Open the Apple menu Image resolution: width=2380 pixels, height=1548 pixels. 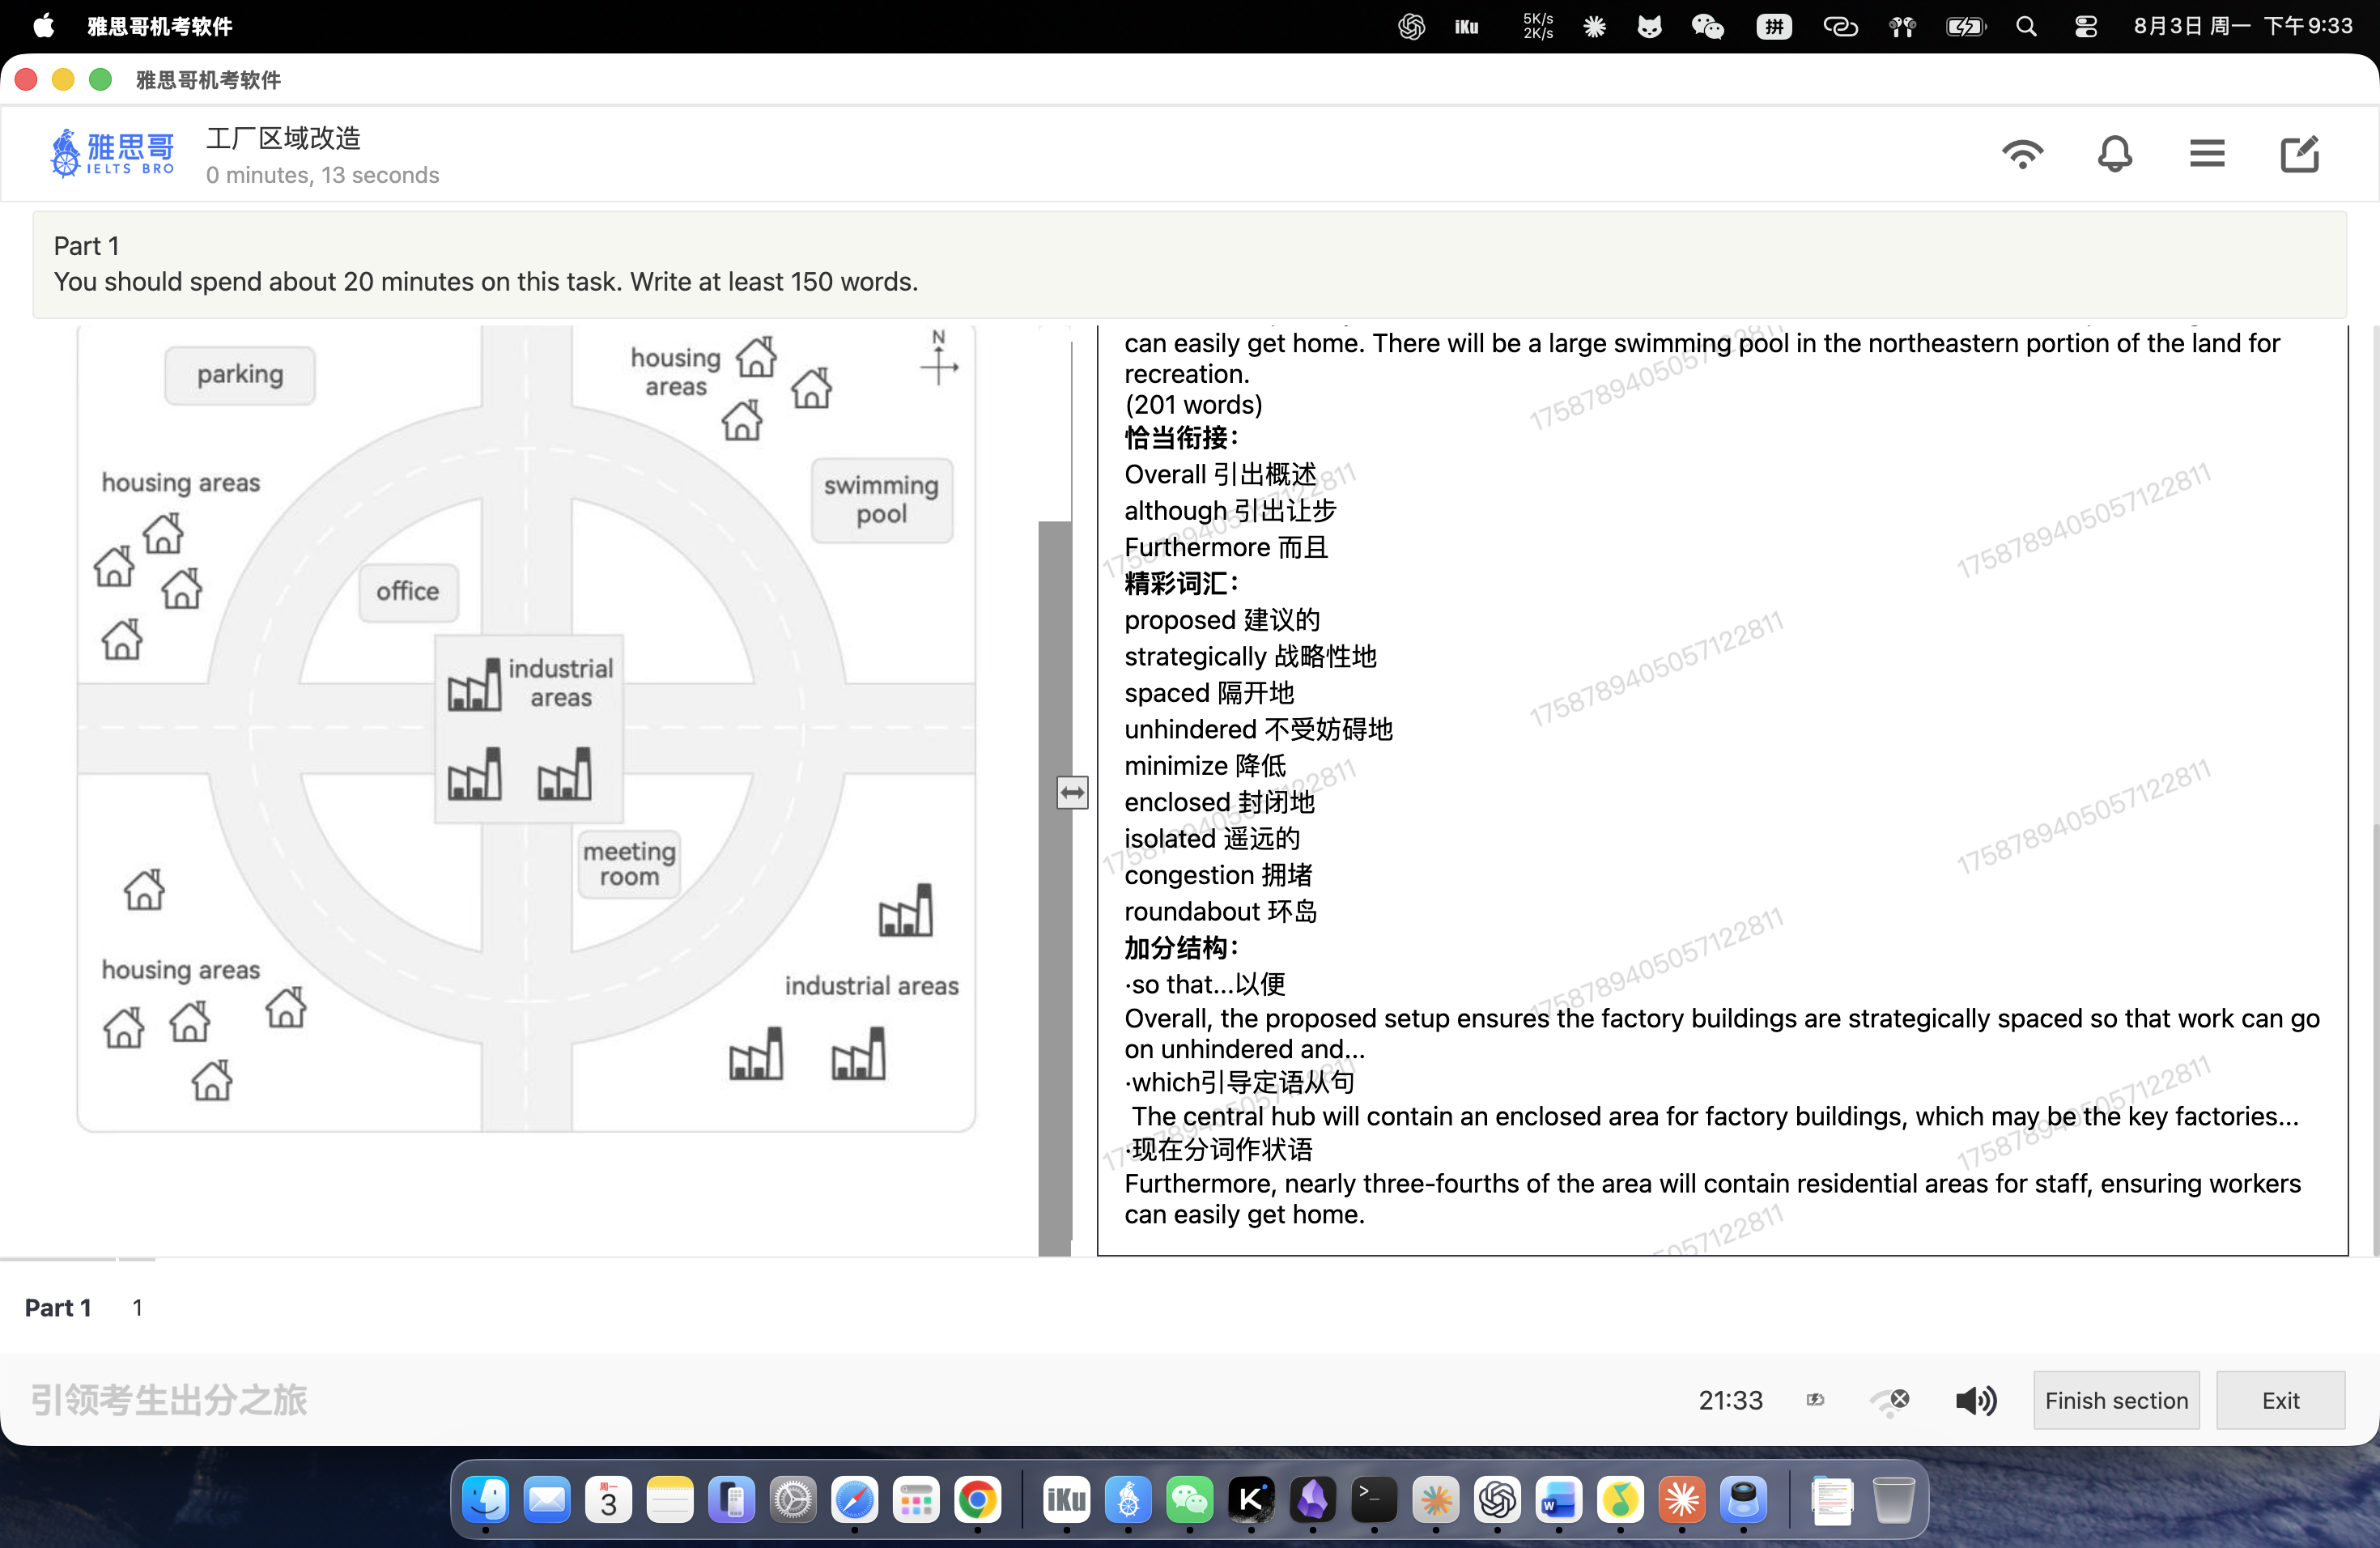pyautogui.click(x=43, y=26)
